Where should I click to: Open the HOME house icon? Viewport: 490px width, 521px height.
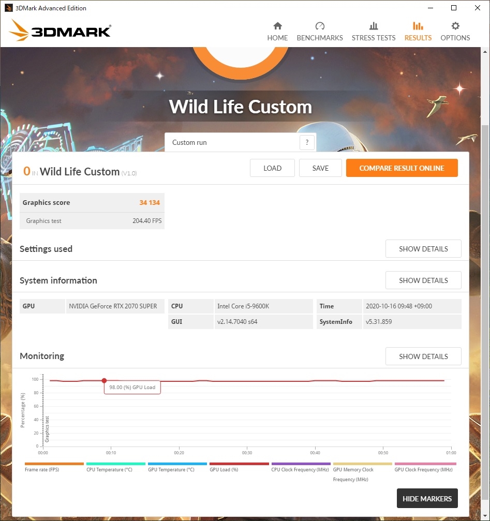click(277, 26)
